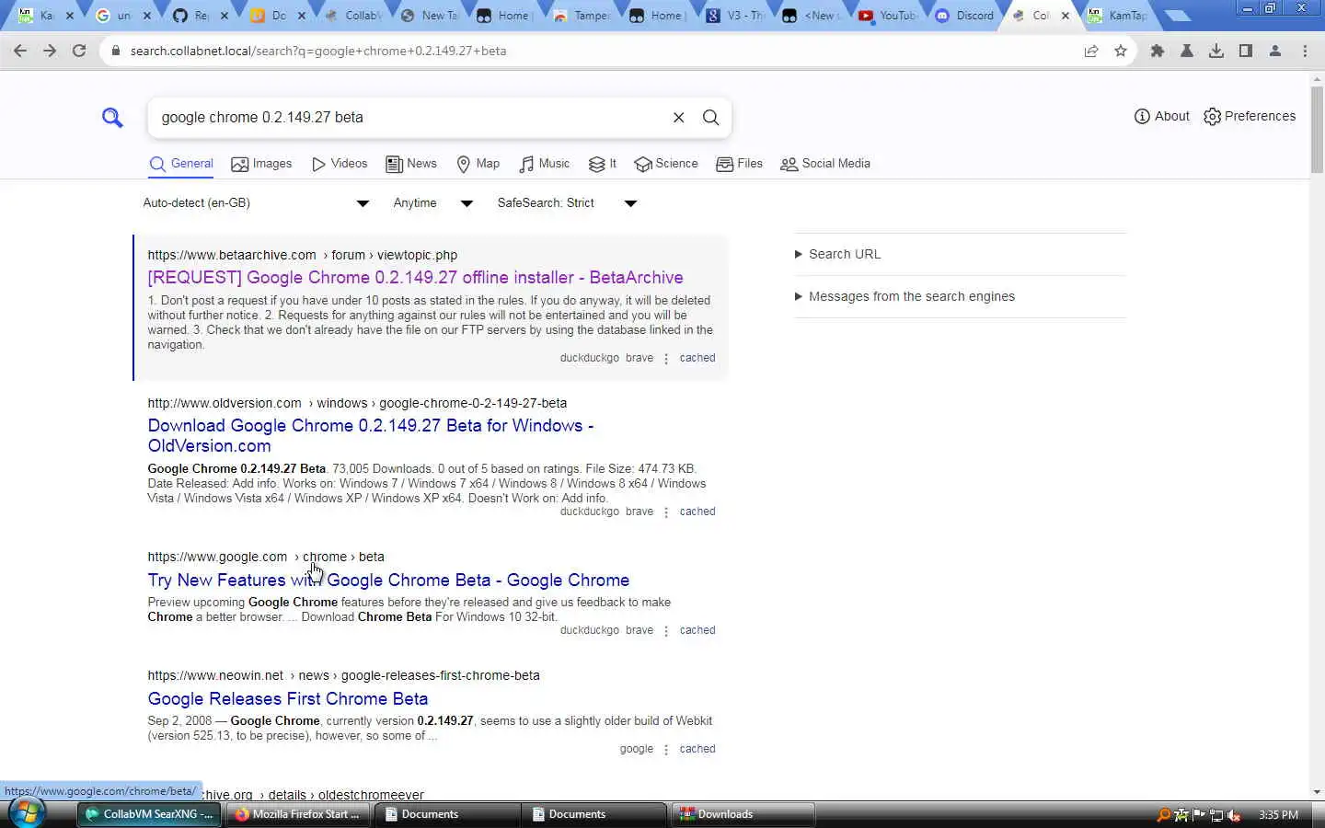Image resolution: width=1325 pixels, height=828 pixels.
Task: Open BetaArchive offline installer request result
Action: click(x=415, y=277)
